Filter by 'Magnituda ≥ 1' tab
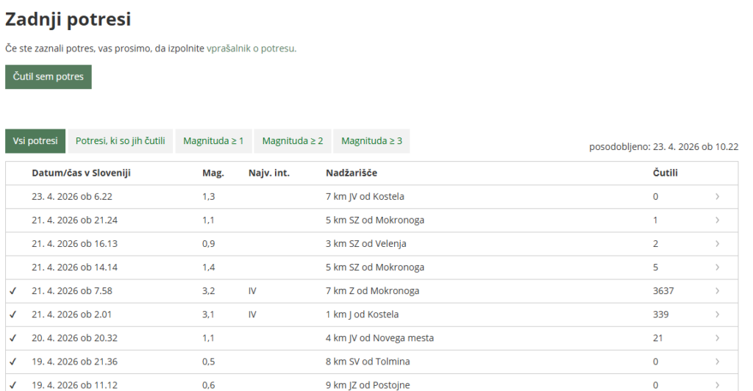753x391 pixels. click(213, 141)
